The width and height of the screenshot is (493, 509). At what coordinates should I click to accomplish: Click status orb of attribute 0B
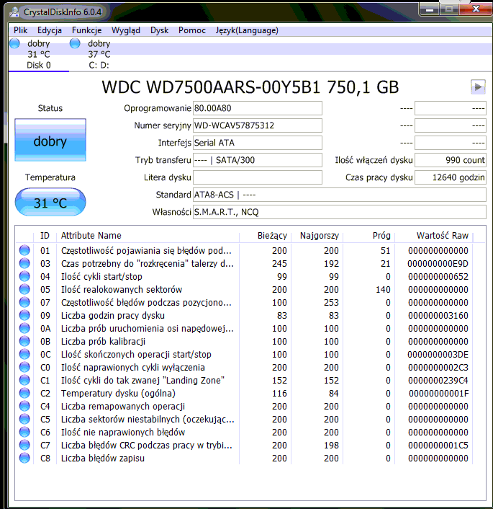point(24,341)
